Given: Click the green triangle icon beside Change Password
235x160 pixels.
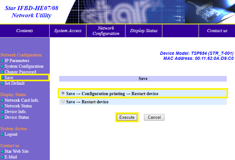Looking at the screenshot, I should 2,72.
